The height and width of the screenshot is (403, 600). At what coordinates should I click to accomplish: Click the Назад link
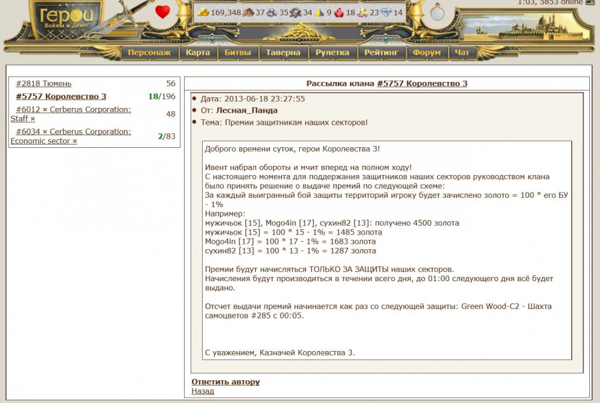pos(203,392)
